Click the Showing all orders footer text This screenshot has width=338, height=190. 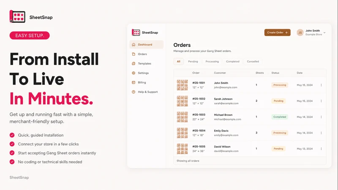pos(188,161)
